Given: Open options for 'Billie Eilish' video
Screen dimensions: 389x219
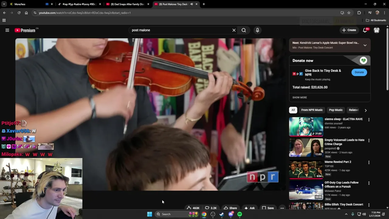Looking at the screenshot, I should pos(369,205).
